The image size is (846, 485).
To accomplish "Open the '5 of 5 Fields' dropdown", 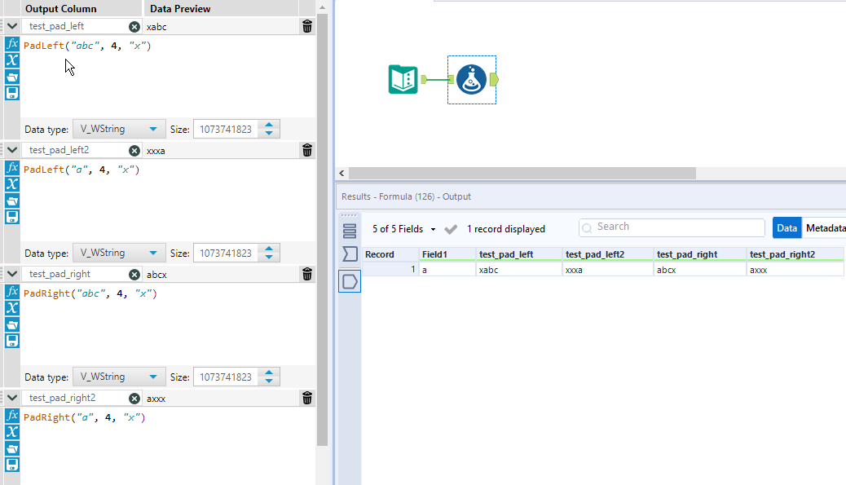I will 403,229.
